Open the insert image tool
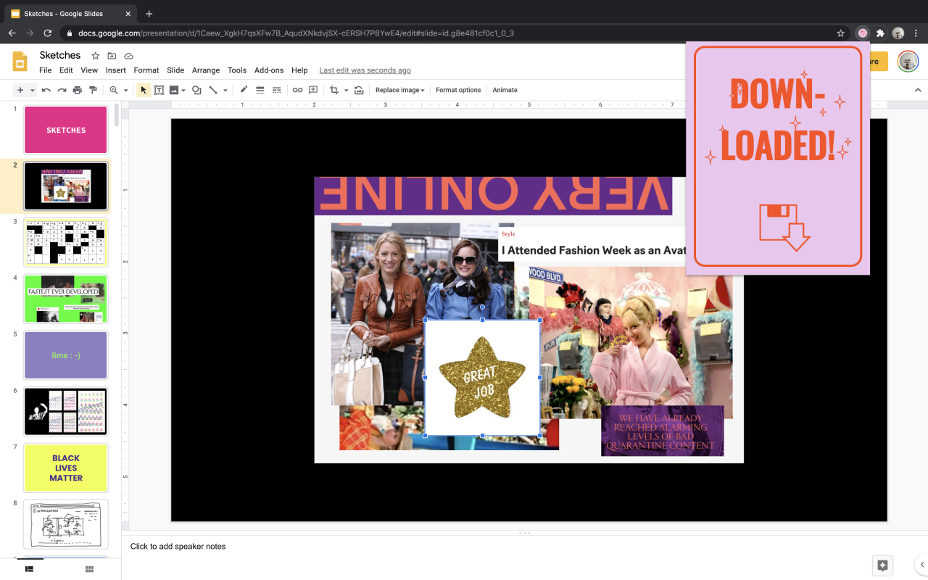The height and width of the screenshot is (580, 928). click(x=173, y=89)
